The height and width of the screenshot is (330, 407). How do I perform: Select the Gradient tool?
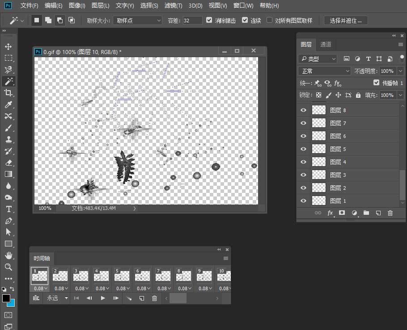[8, 174]
